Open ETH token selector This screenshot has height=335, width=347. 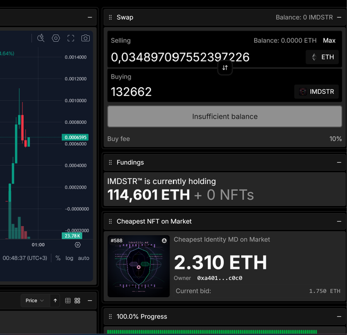tap(322, 57)
